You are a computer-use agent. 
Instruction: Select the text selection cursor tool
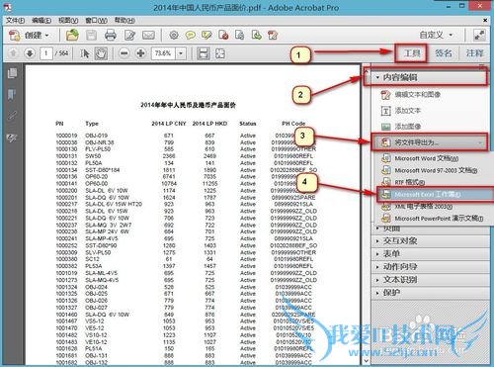pyautogui.click(x=85, y=53)
